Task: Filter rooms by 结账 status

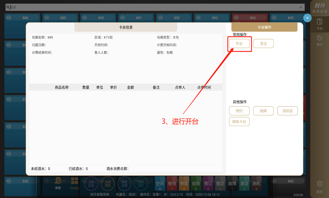Action: [x=196, y=184]
